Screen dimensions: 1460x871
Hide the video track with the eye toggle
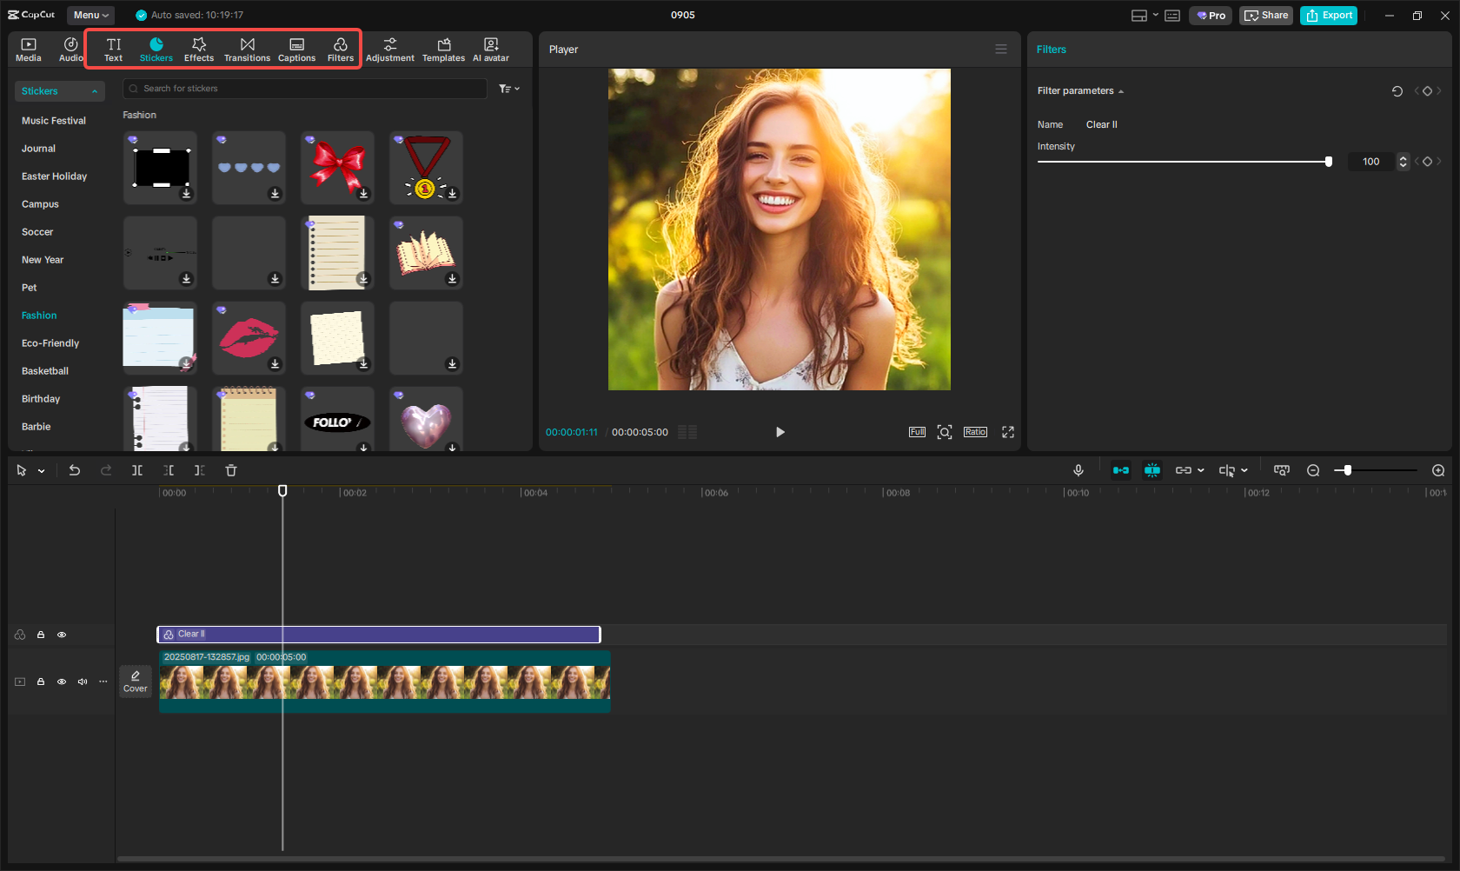pyautogui.click(x=62, y=682)
